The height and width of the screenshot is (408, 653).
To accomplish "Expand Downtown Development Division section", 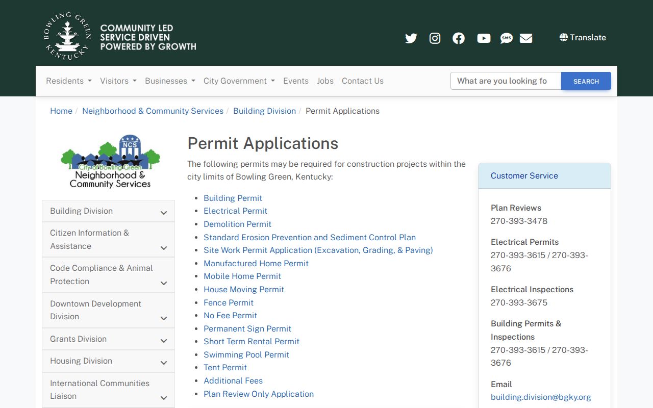I will click(108, 310).
